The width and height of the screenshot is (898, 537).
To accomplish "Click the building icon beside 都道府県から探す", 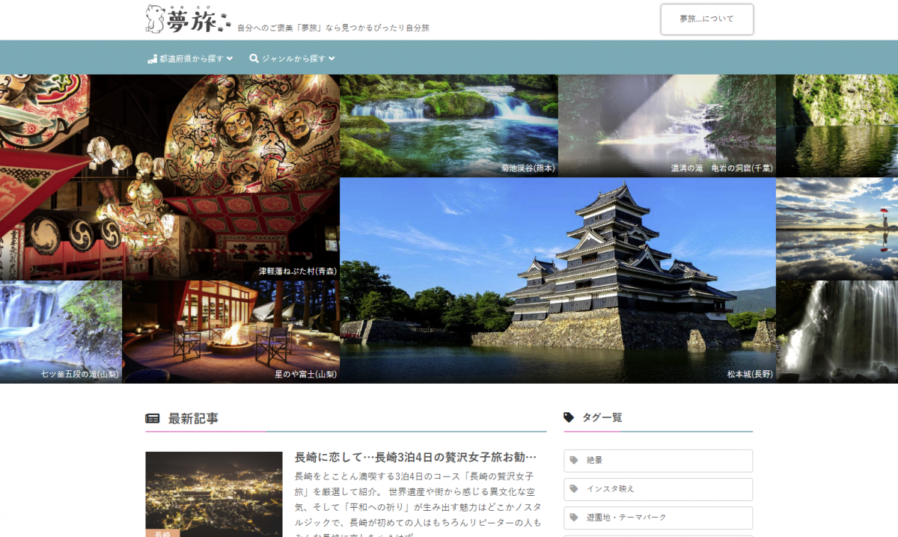I will point(152,58).
